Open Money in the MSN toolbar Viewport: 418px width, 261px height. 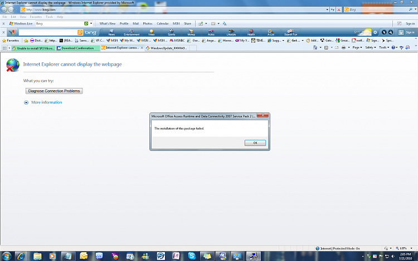point(191,32)
